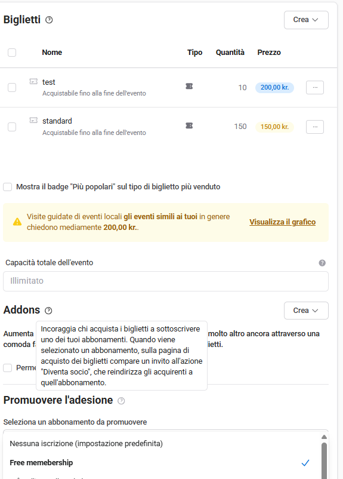Screen dimensions: 343x479
Task: Click the yellow warning triangle icon
Action: pos(17,222)
